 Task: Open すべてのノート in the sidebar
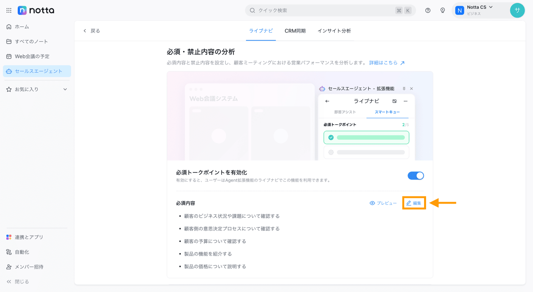tap(37, 41)
